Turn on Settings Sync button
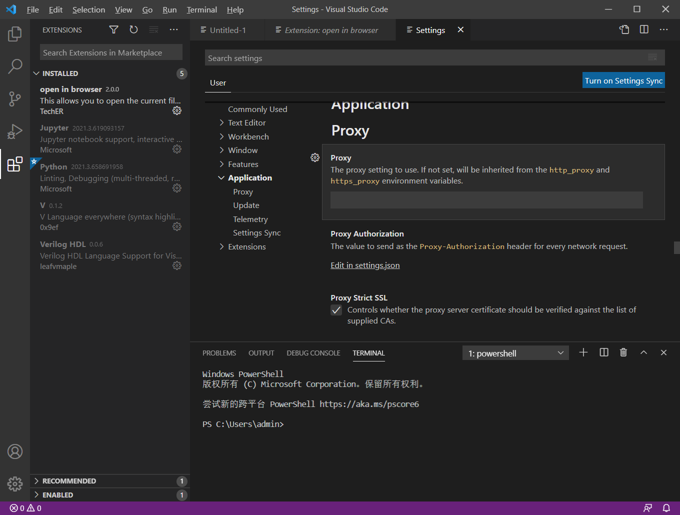 tap(623, 80)
